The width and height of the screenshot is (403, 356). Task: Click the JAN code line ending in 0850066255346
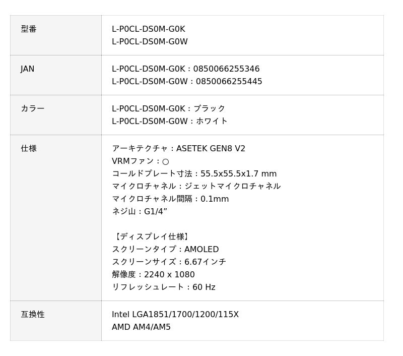186,69
